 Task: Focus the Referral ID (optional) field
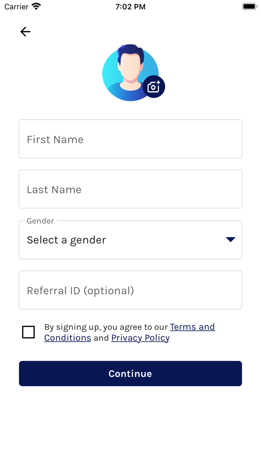point(130,290)
